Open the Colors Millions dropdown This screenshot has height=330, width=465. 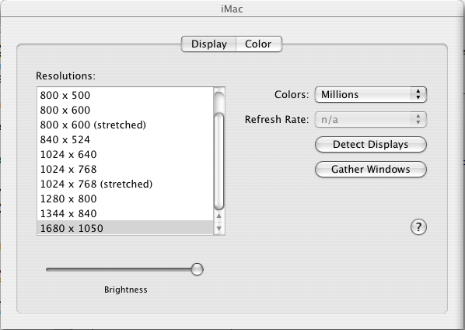pos(371,95)
